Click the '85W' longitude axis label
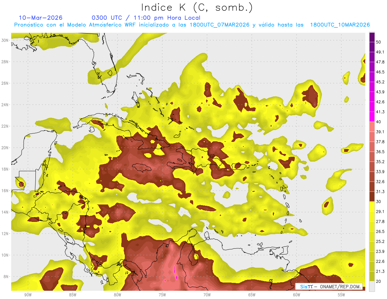 [73, 295]
